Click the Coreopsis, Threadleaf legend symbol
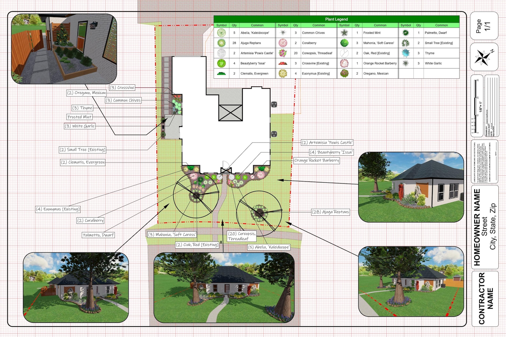Viewport: 506px width, 337px height. [x=283, y=53]
